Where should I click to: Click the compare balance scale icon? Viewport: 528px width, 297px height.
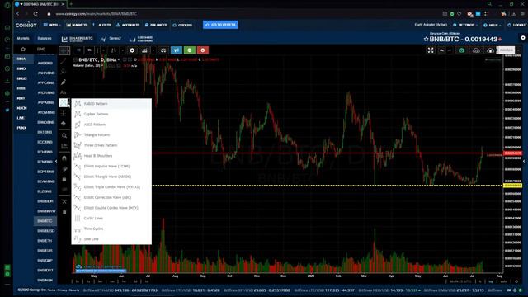pos(163,50)
